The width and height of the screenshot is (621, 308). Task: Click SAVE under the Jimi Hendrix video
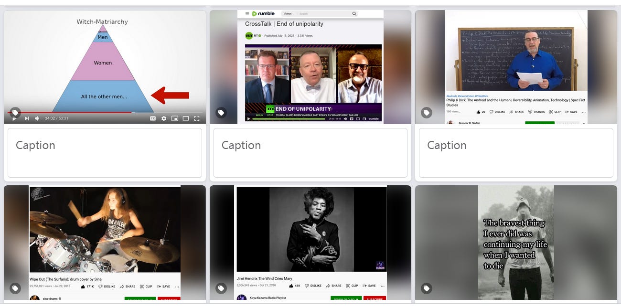368,286
